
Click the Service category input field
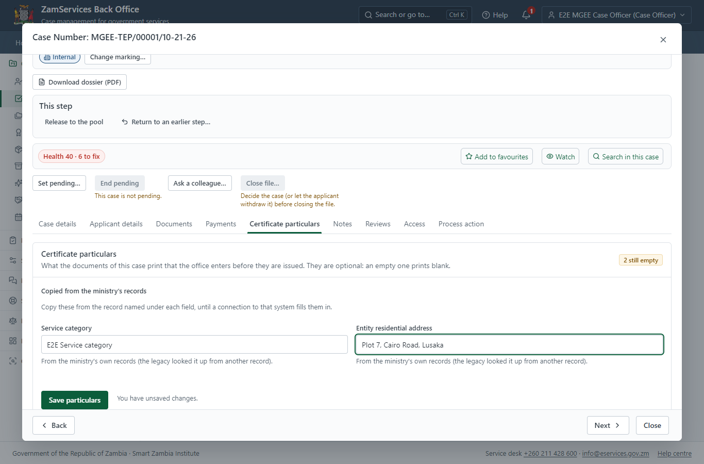tap(194, 344)
